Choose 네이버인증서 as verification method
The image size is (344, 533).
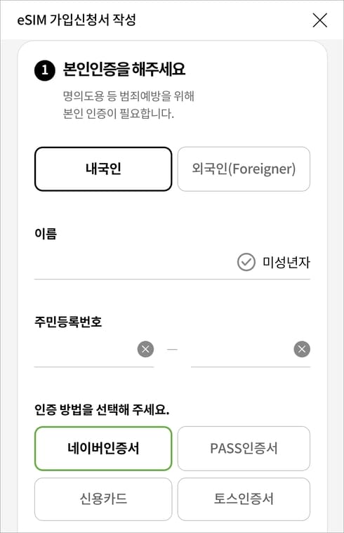click(x=103, y=448)
